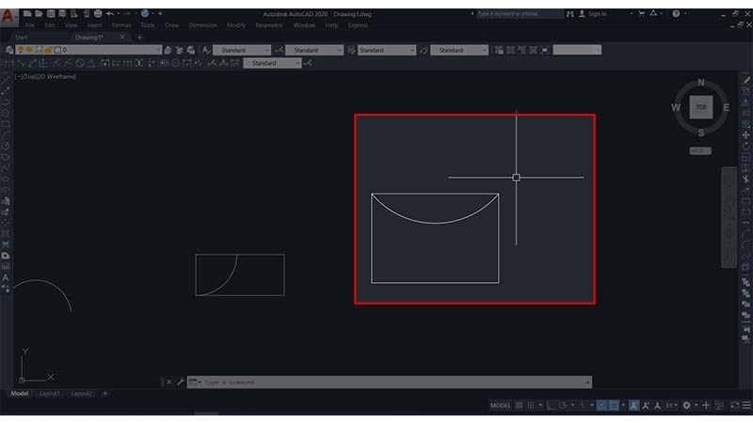This screenshot has height=423, width=753.
Task: Click the Text tool 'A' in the left toolbar
Action: coord(6,277)
